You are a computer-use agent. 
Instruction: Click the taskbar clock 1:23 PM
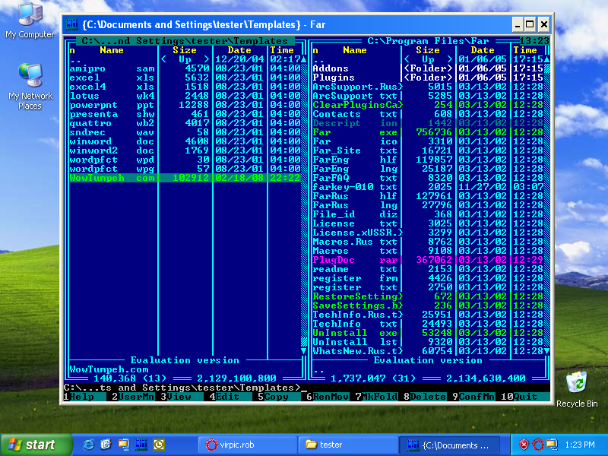[x=580, y=445]
